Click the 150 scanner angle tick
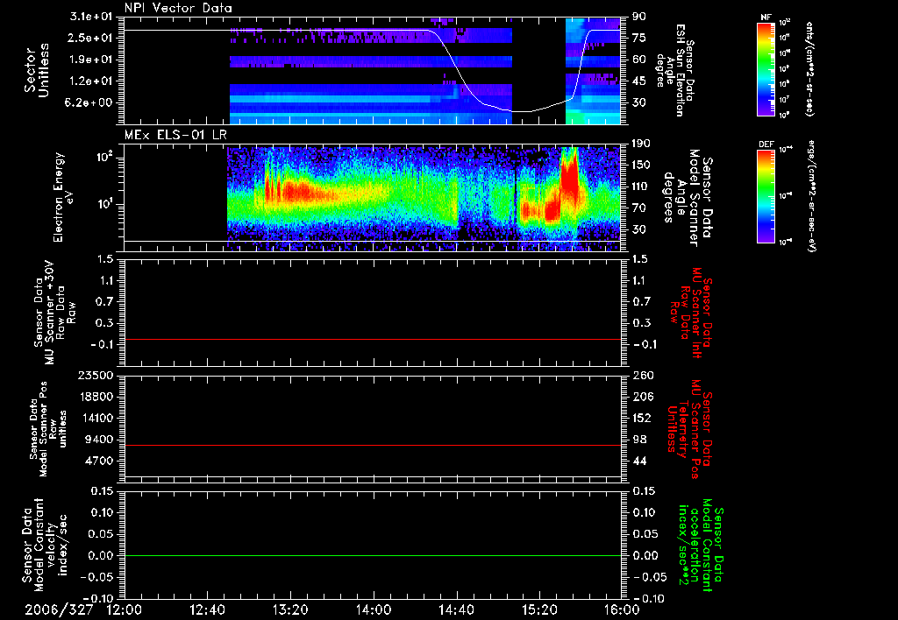Screen dimensions: 898x620 click(642, 165)
